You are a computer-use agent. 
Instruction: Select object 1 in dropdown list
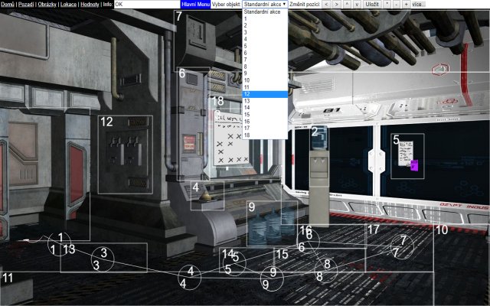[265, 18]
